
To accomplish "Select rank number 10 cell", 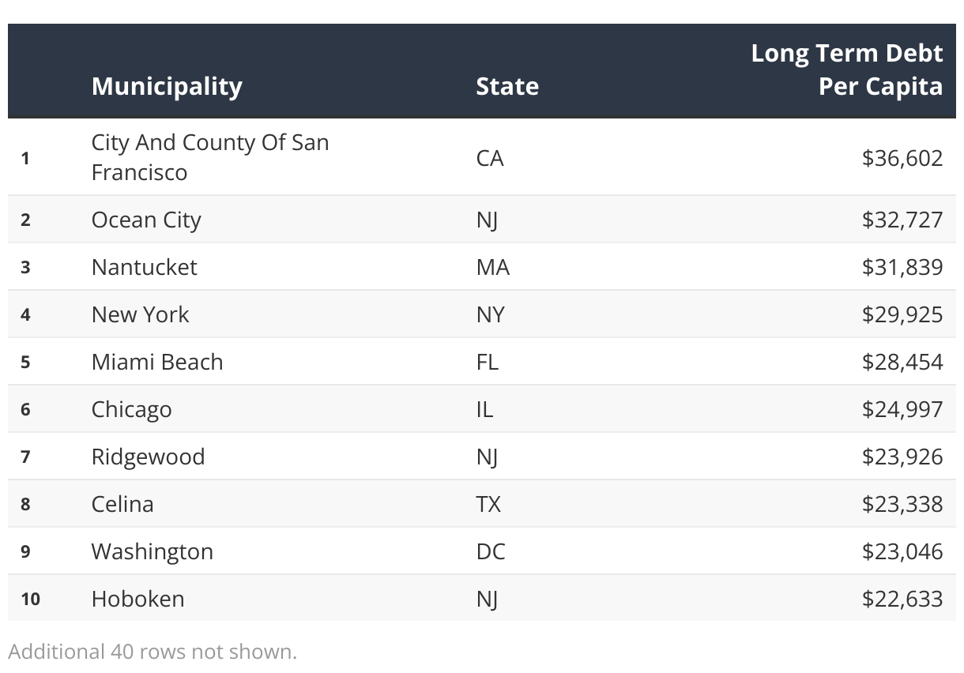I will [x=30, y=599].
